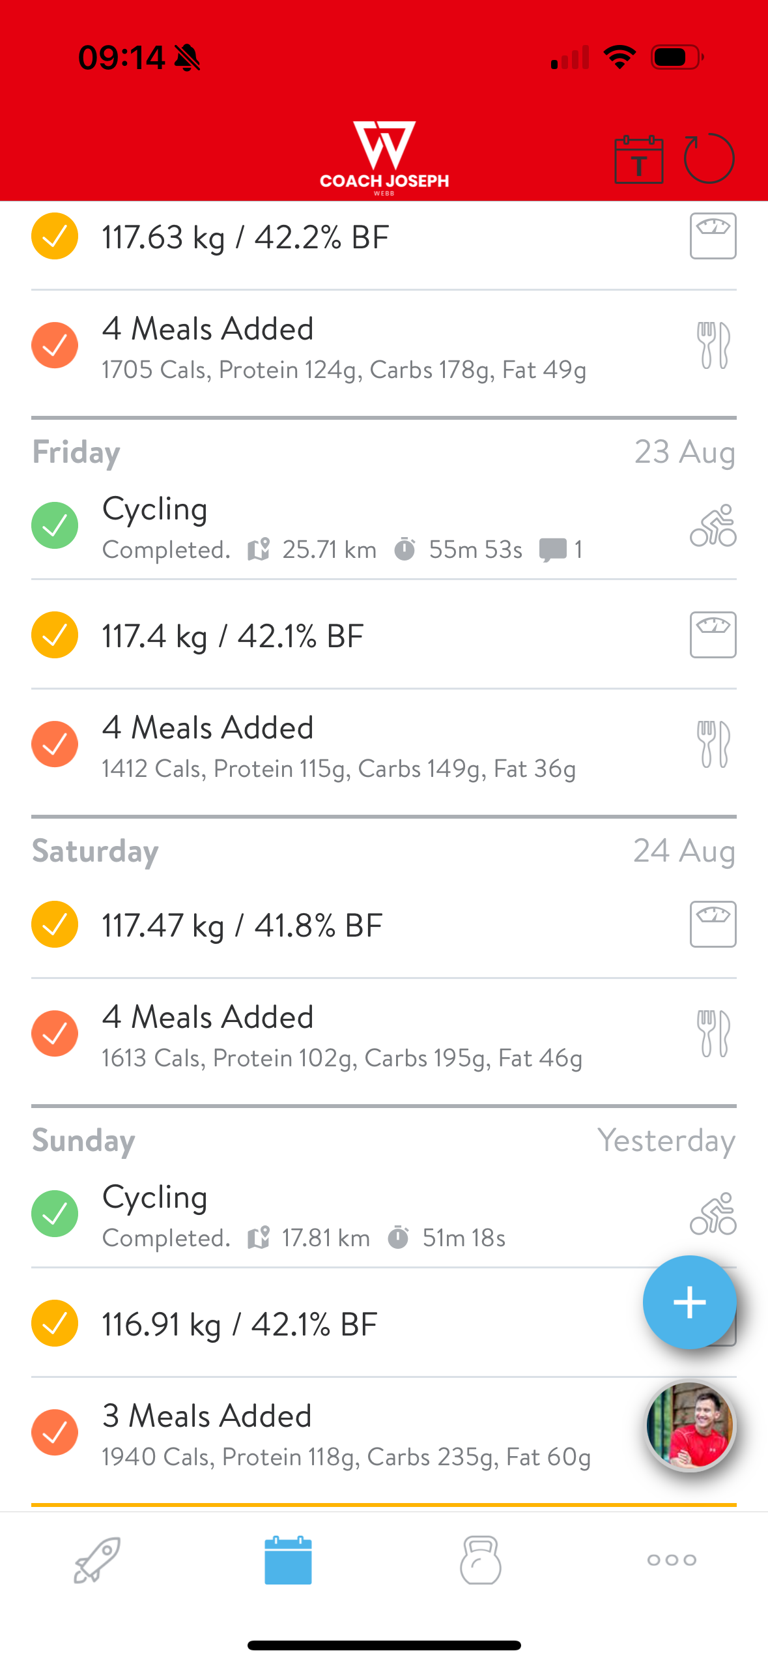Open the 116.91 kg / 42.1% BF entry
Viewport: 768px width, 1666px height.
coord(240,1324)
